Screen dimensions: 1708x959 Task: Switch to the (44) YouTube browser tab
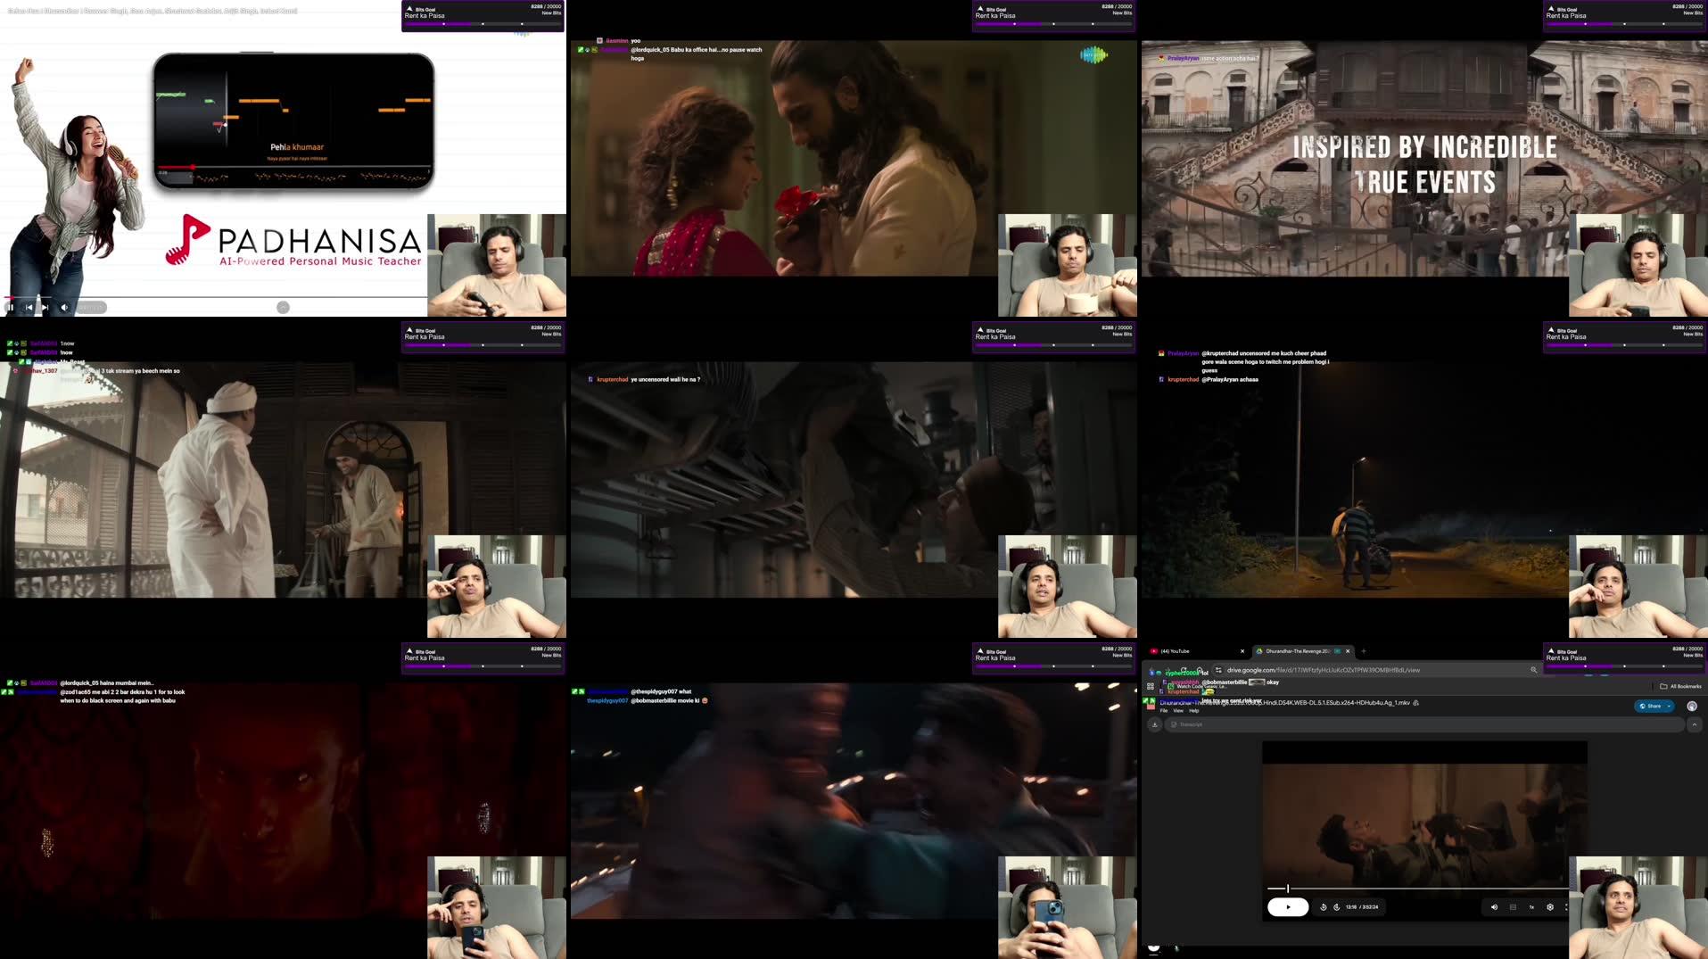pyautogui.click(x=1197, y=651)
